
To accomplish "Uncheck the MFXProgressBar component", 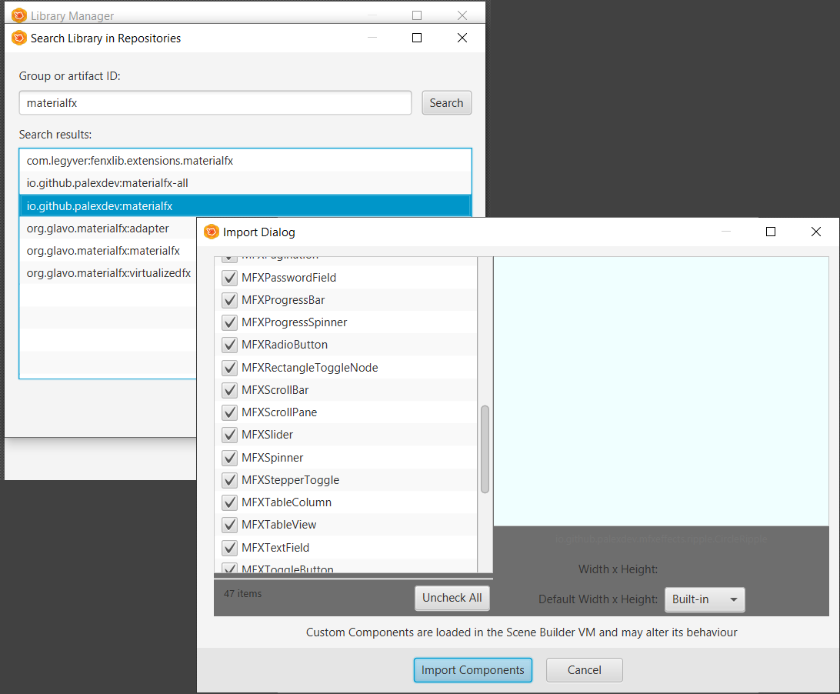I will [228, 300].
